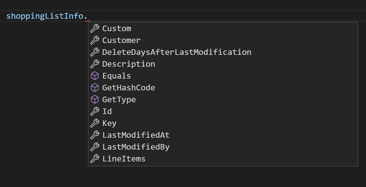Viewport: 366px width, 187px height.
Task: Click the property icon beside LastModifiedAt
Action: pyautogui.click(x=95, y=135)
